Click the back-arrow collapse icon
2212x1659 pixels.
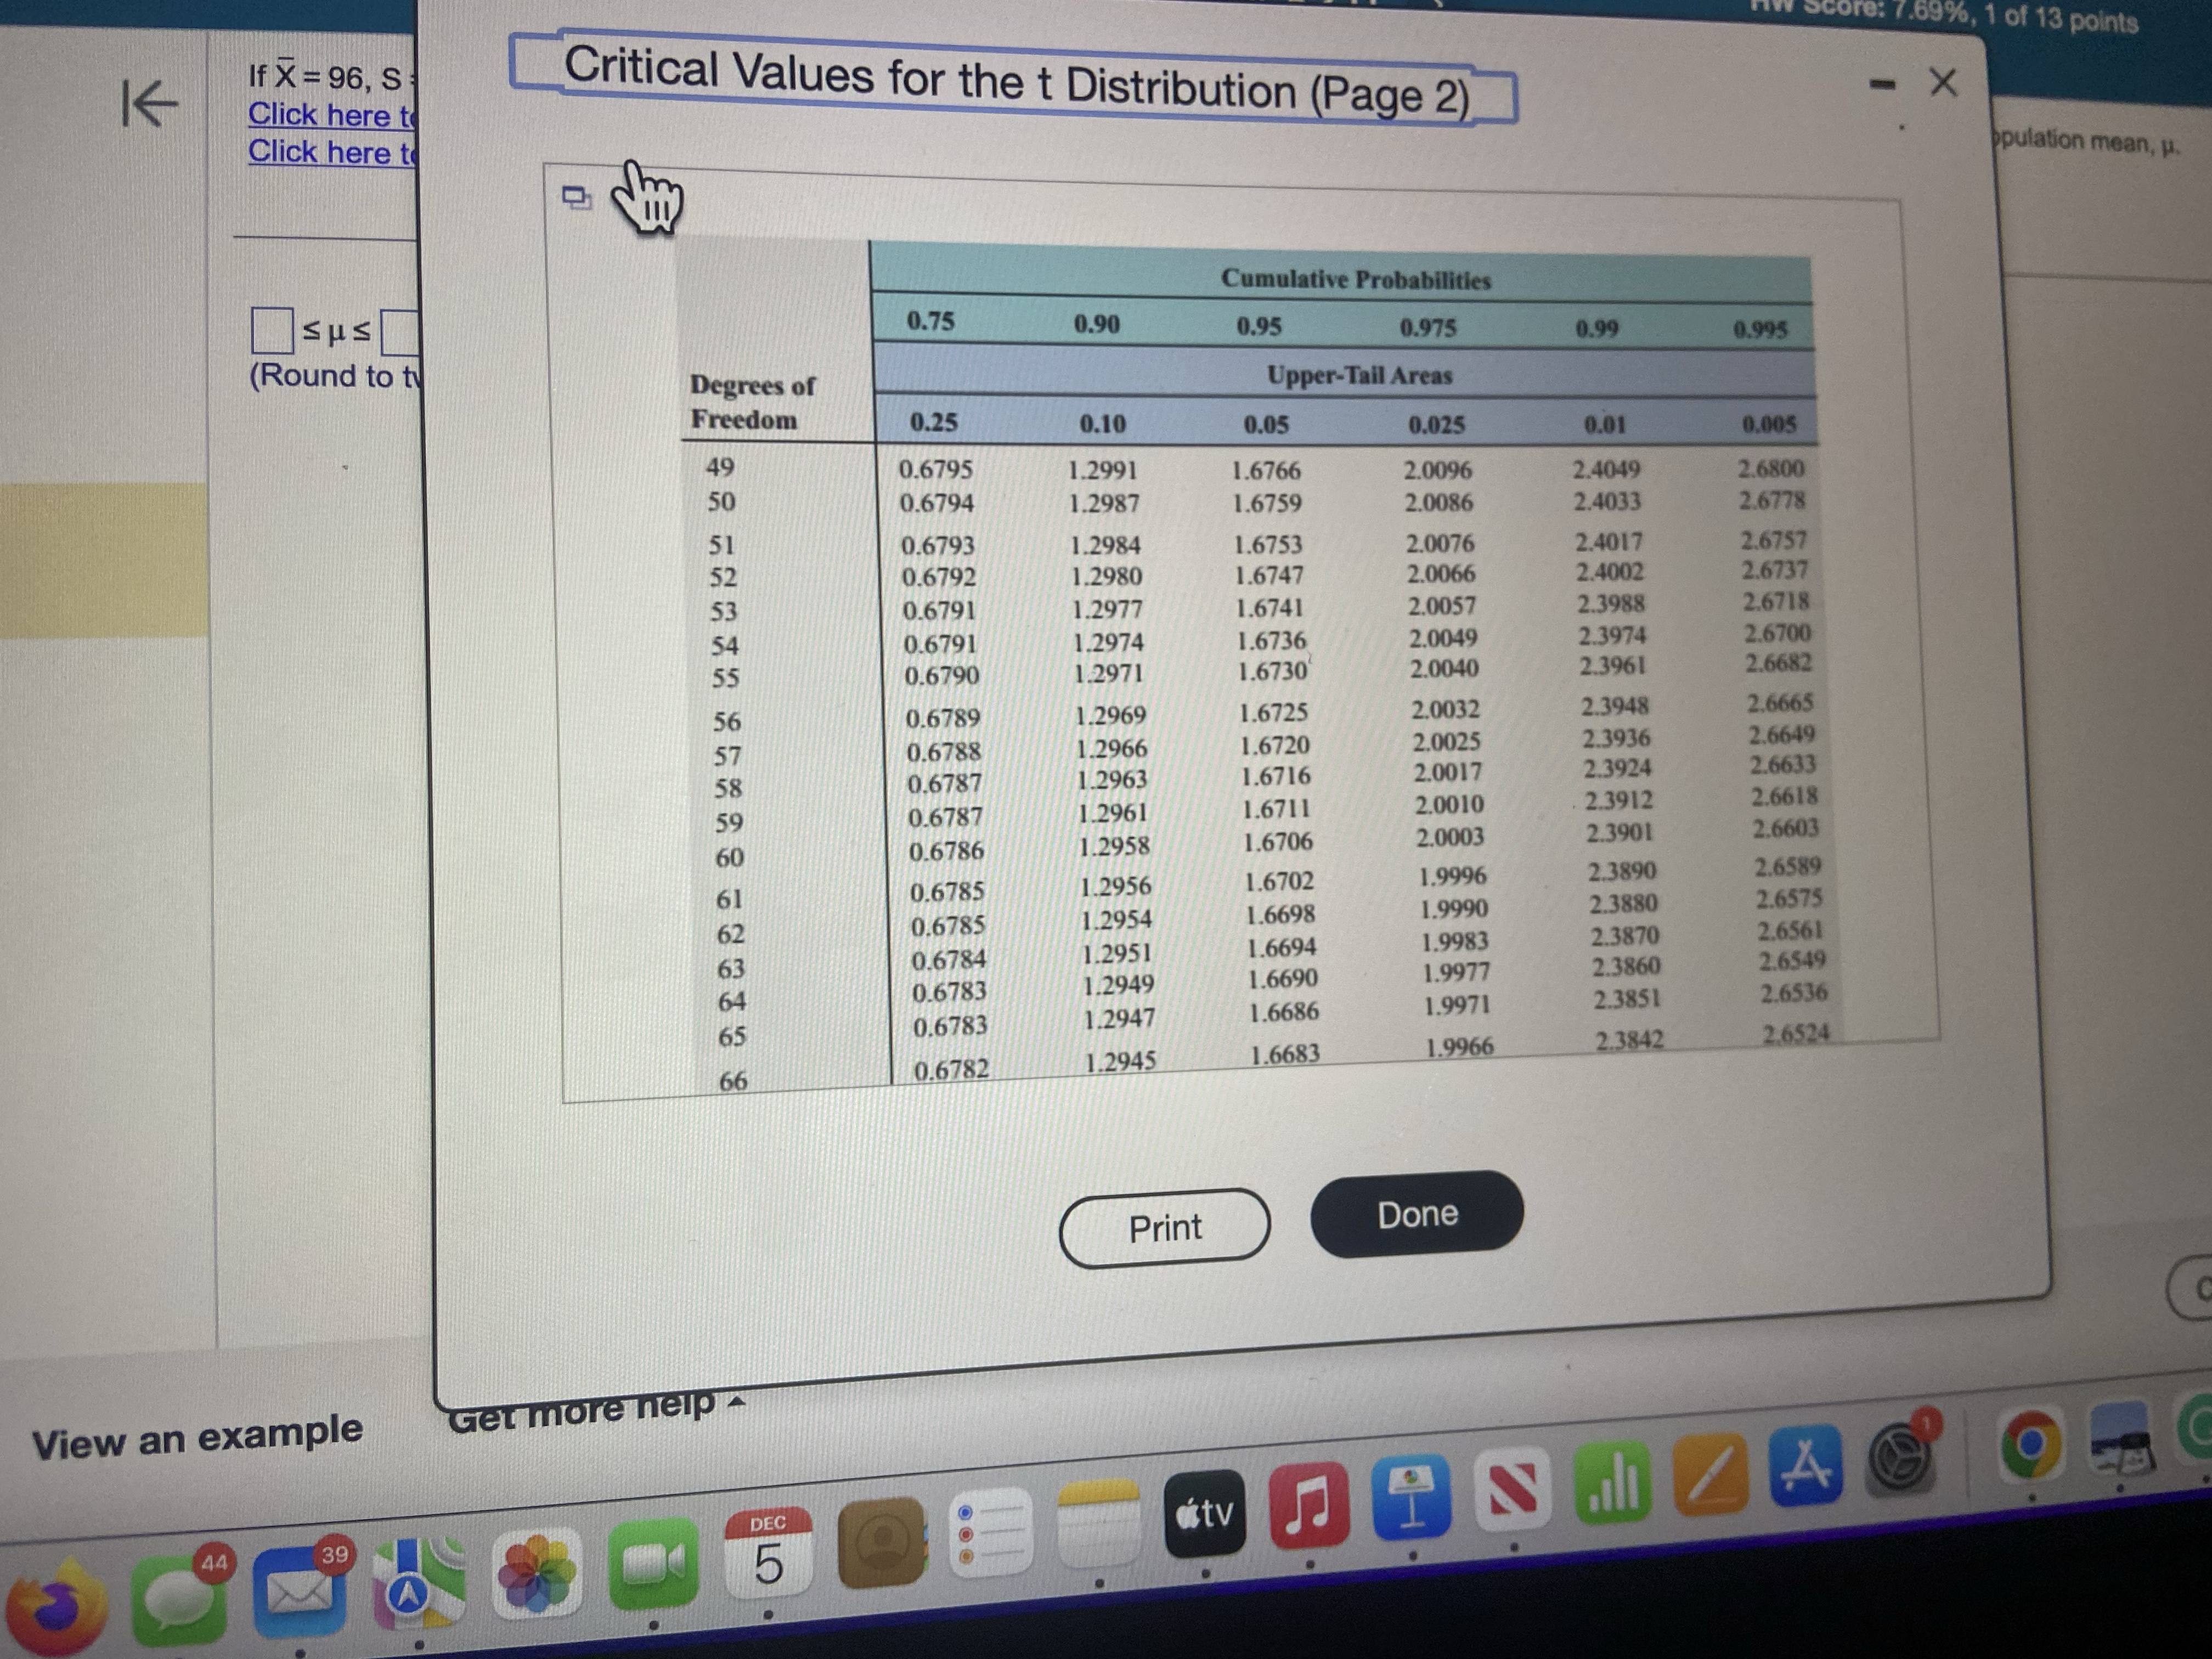pyautogui.click(x=149, y=103)
